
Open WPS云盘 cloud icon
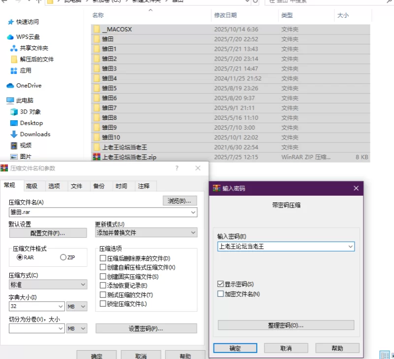[x=10, y=37]
